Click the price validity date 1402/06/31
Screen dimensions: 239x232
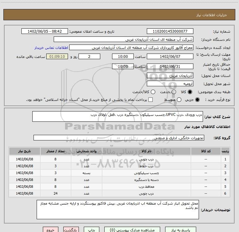(170, 66)
